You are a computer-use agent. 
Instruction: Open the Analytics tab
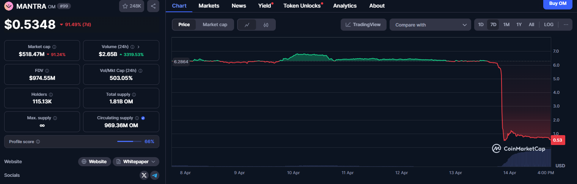[345, 6]
